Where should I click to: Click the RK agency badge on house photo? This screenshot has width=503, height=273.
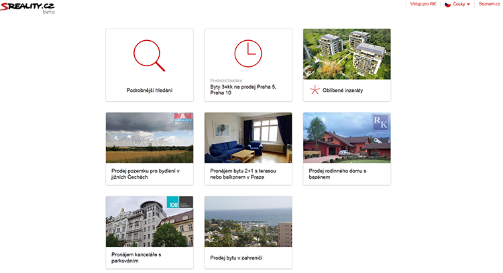(x=380, y=122)
